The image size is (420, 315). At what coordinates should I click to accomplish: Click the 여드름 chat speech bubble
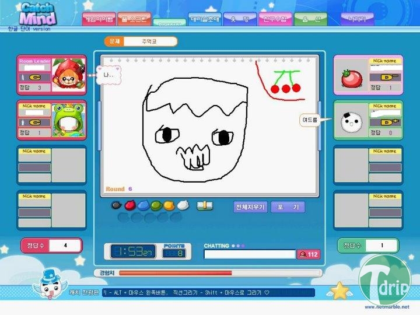click(310, 120)
